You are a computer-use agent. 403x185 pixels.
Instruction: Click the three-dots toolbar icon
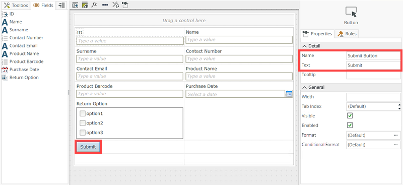pyautogui.click(x=105, y=5)
